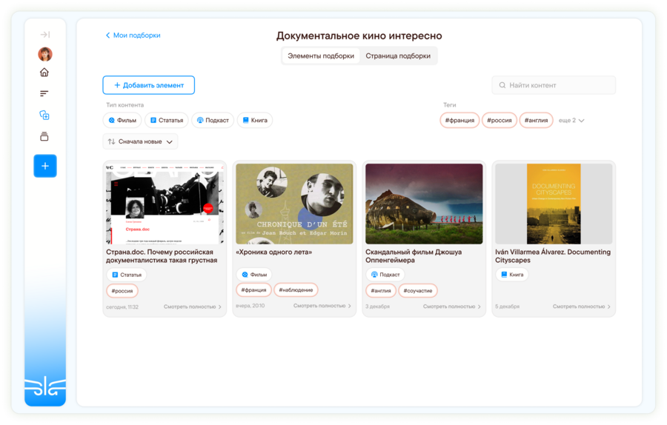This screenshot has height=425, width=667.
Task: Click the Добавить элемент button
Action: [x=148, y=85]
